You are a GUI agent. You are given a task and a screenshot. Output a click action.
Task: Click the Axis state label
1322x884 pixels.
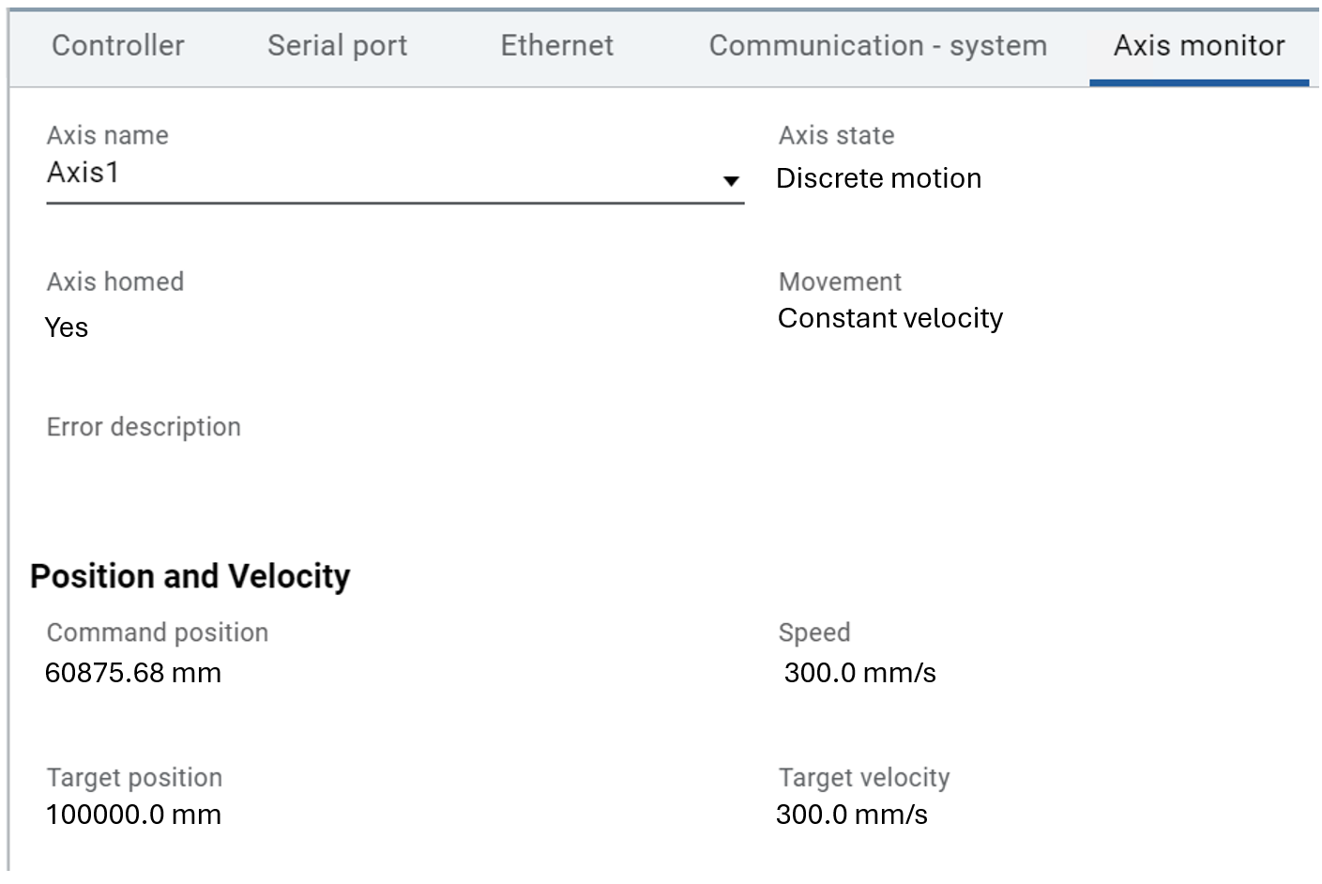coord(836,135)
